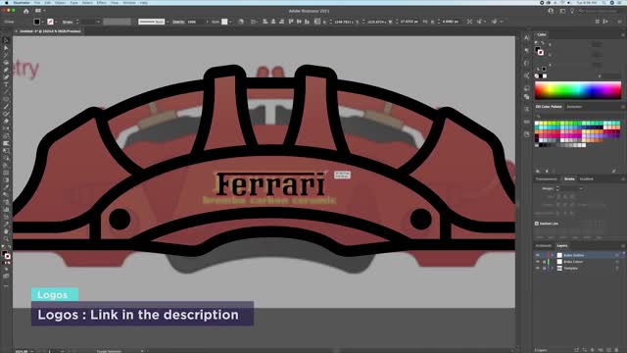Click the Horizontal Align Center icon in the control bar

click(273, 22)
